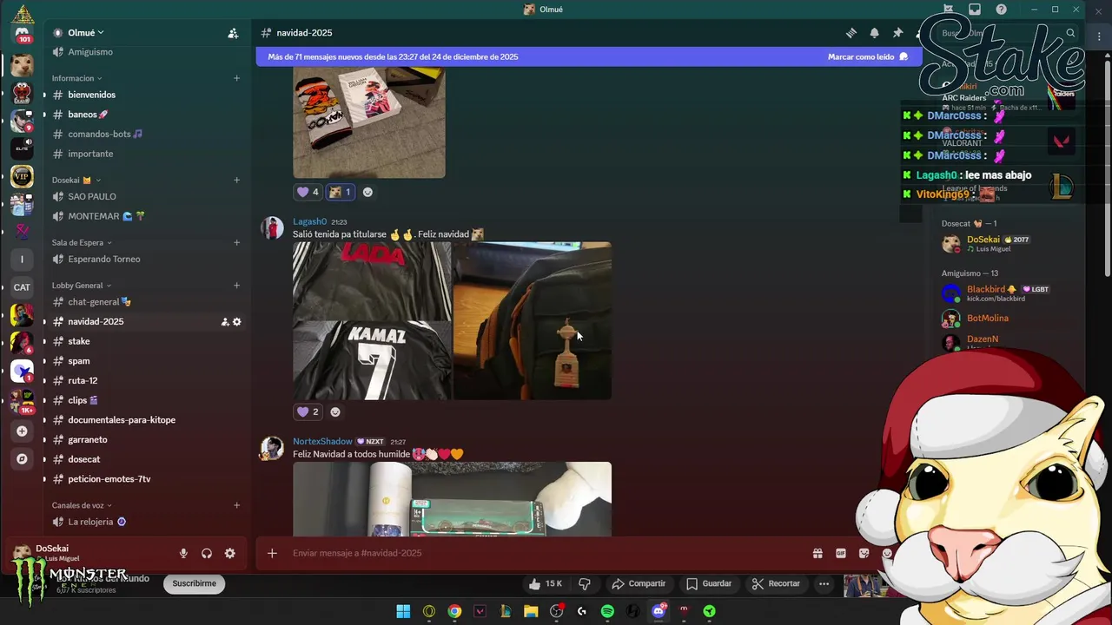Add a server with plus icon
Image resolution: width=1112 pixels, height=625 pixels.
tap(22, 431)
